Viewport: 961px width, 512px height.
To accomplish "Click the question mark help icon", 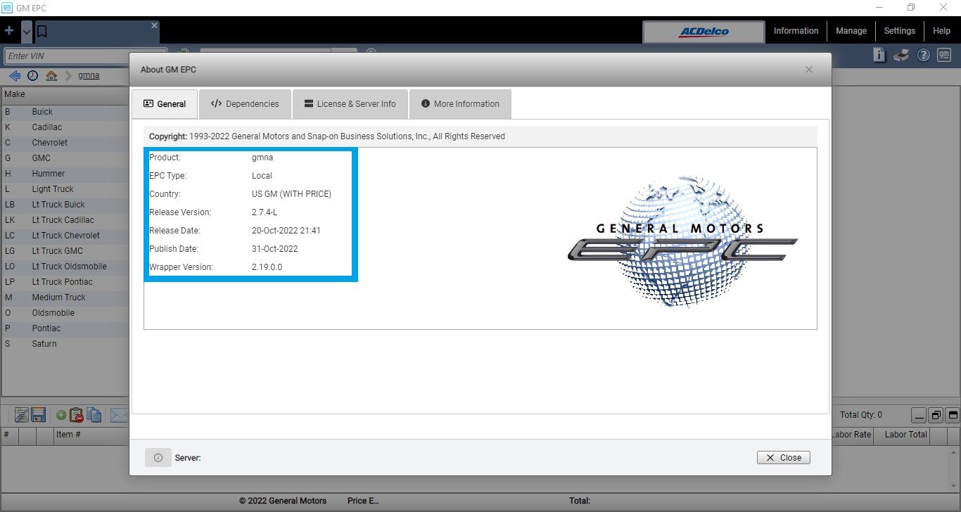I will (x=924, y=55).
